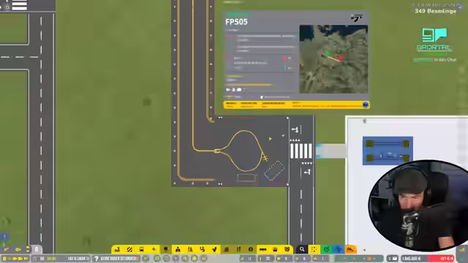Click the up-down stepper arrows bottom left
468x263 pixels.
(x=28, y=249)
